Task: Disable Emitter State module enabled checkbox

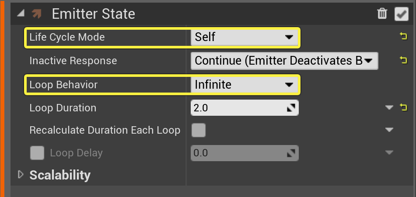Action: click(402, 14)
